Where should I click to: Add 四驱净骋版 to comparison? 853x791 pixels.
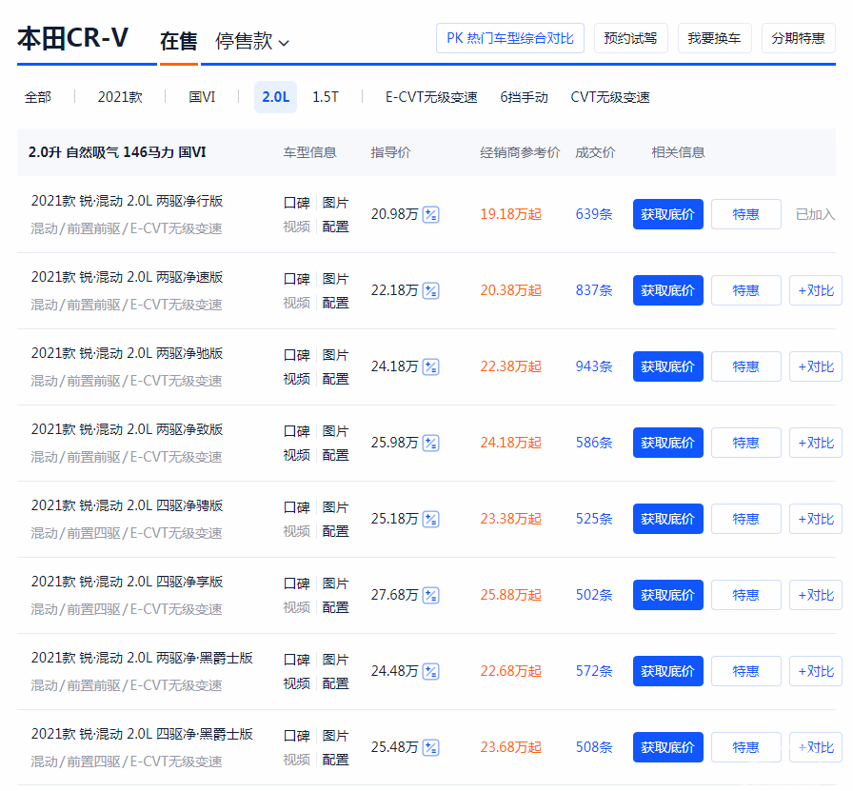(816, 519)
